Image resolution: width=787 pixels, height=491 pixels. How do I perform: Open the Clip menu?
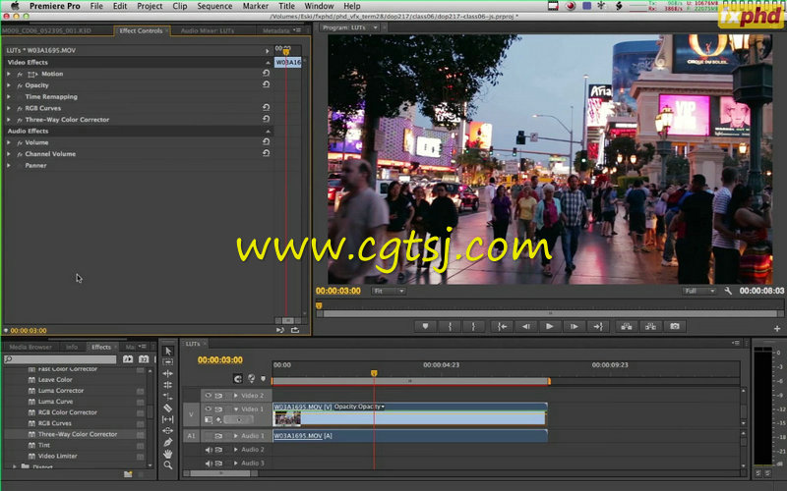pos(179,6)
